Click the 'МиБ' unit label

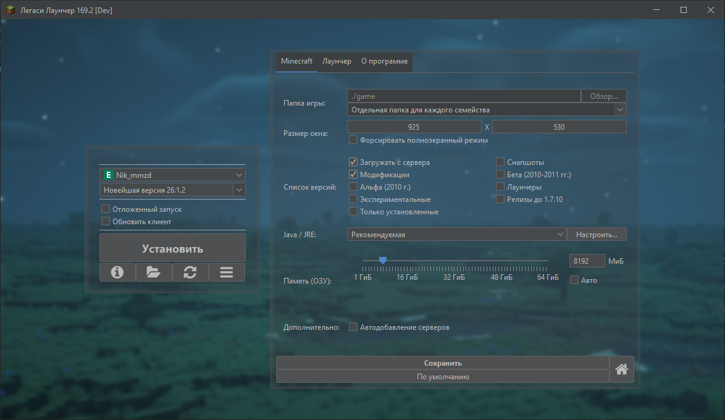click(x=616, y=261)
